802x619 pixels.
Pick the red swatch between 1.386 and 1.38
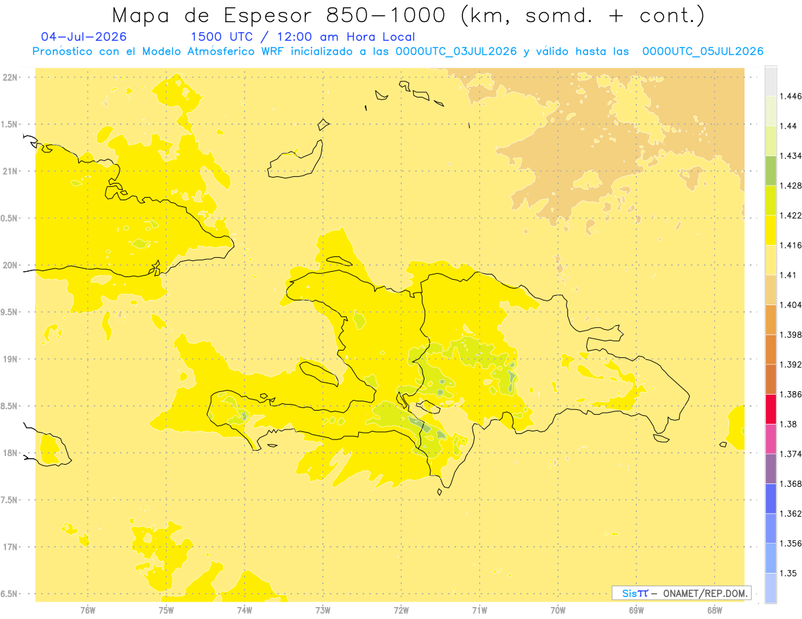(771, 409)
